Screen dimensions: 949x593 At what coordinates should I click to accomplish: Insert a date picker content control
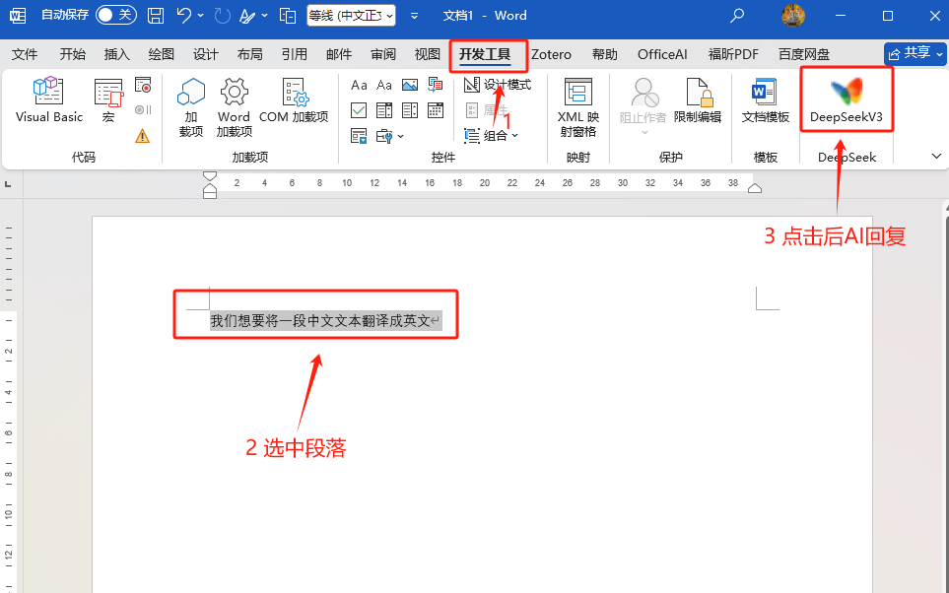[436, 110]
